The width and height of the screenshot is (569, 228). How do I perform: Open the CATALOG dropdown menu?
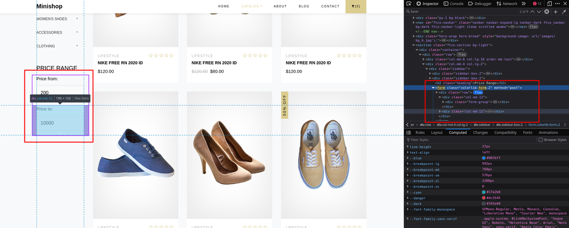tap(251, 6)
